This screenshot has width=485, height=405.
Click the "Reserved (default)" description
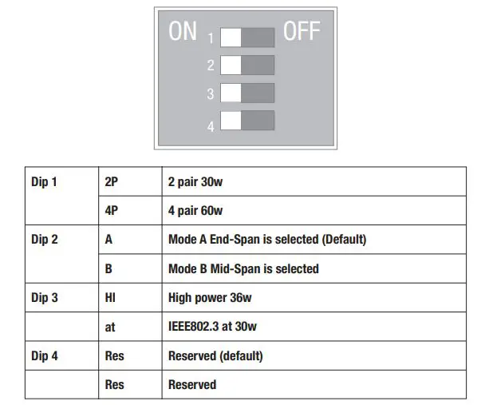[x=215, y=355]
